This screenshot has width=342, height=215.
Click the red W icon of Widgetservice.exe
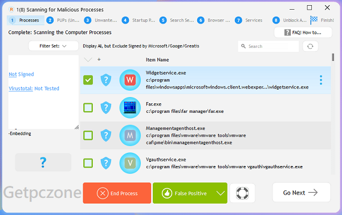coord(130,80)
